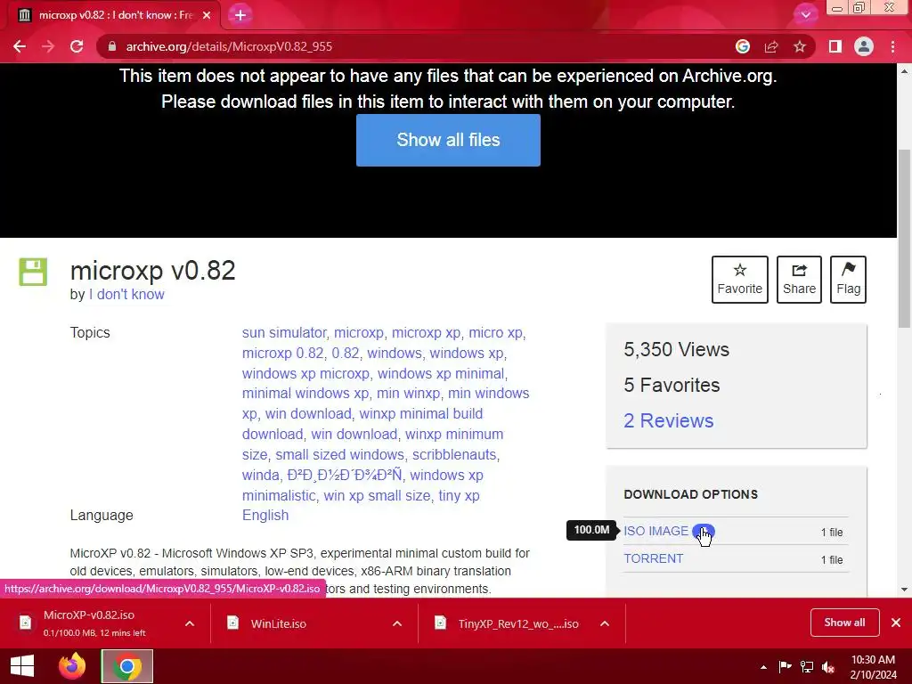Viewport: 912px width, 684px height.
Task: Open the Chrome three-dot menu
Action: 892,46
